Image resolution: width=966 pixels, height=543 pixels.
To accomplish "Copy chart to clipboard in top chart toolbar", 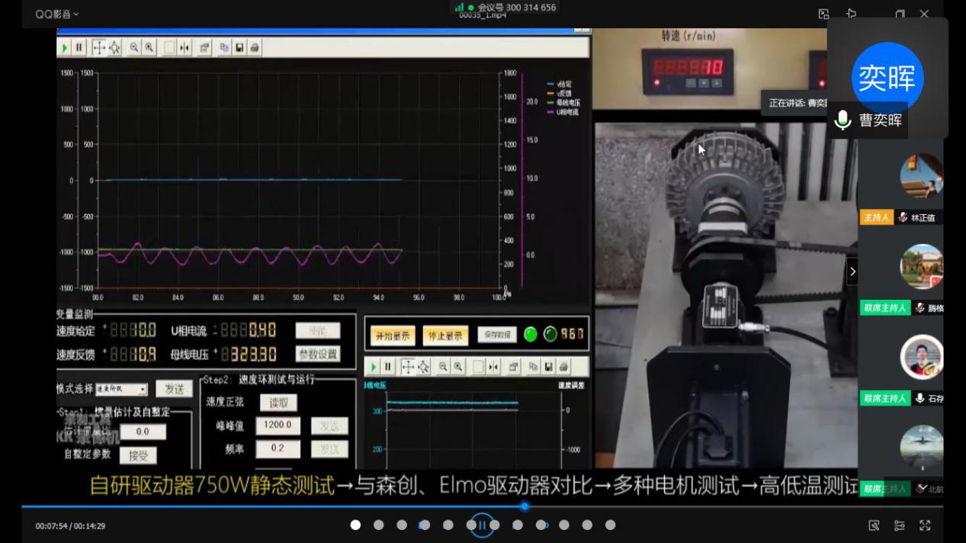I will 224,47.
